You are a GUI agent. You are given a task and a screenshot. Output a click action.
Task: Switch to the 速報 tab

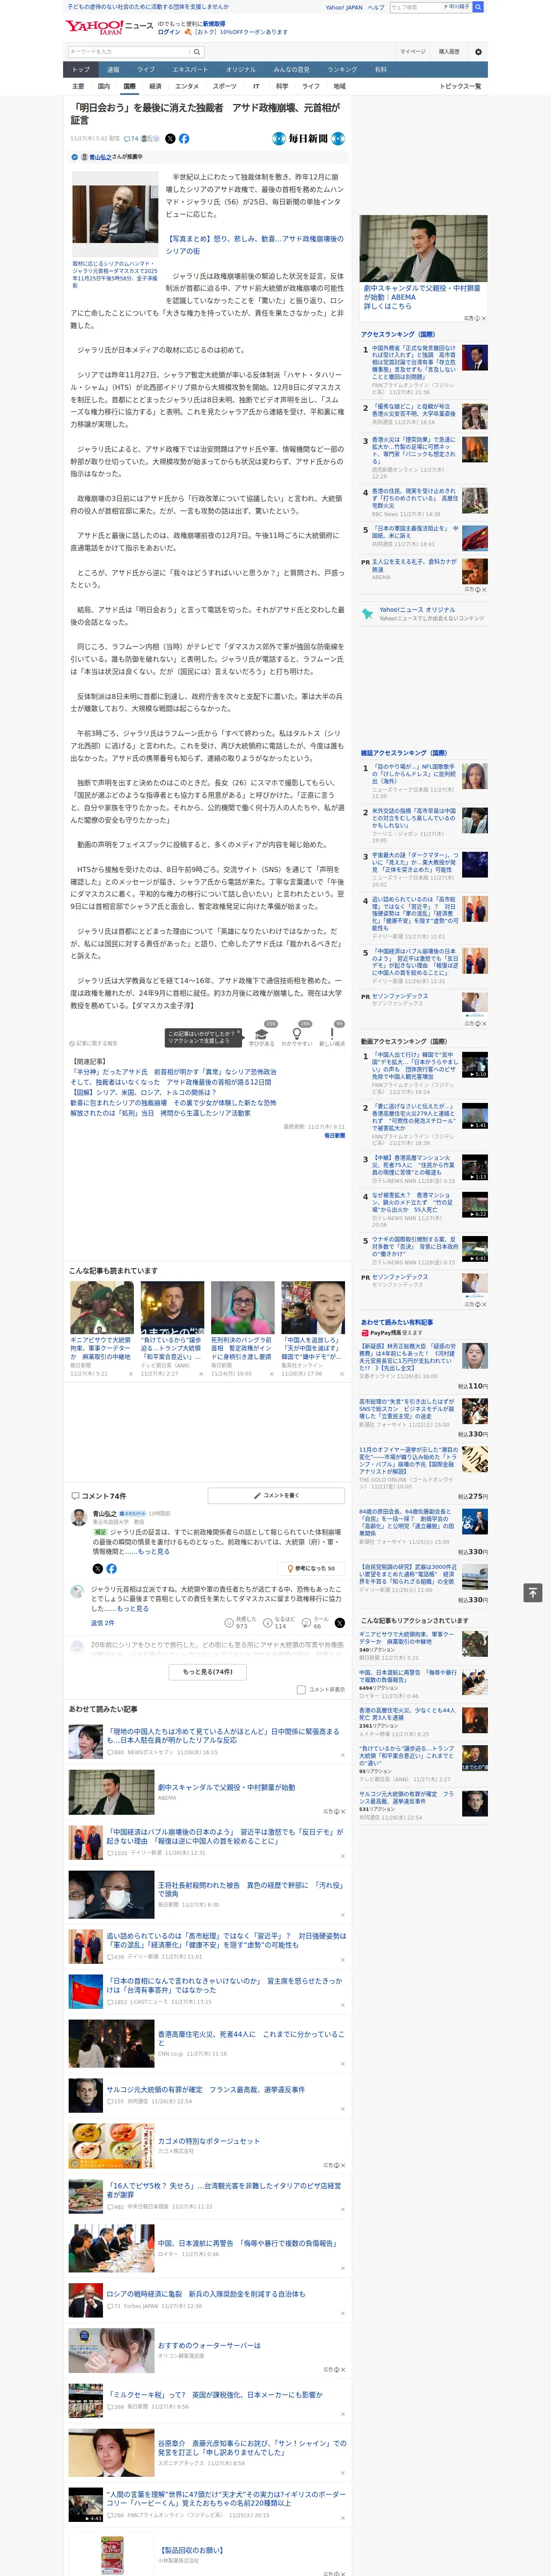tap(113, 70)
